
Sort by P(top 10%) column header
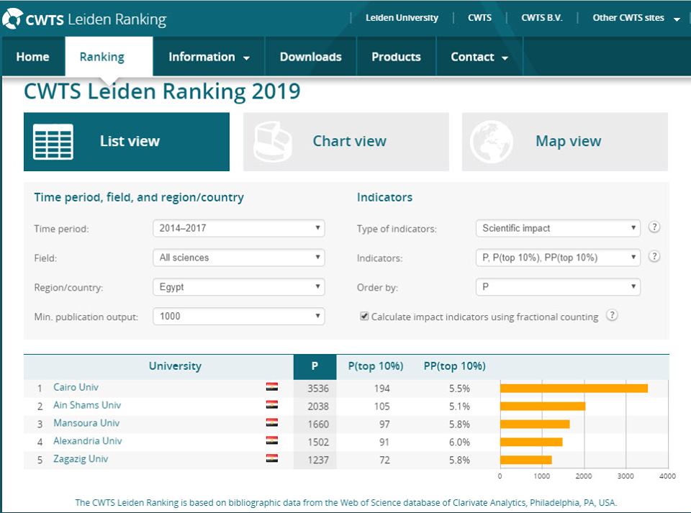pos(376,366)
